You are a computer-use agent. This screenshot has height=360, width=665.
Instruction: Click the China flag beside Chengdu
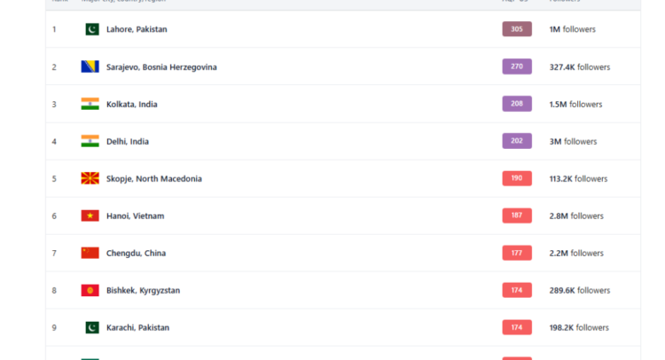coord(90,253)
